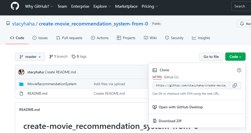Select the HTTPS clone tab

click(x=157, y=77)
